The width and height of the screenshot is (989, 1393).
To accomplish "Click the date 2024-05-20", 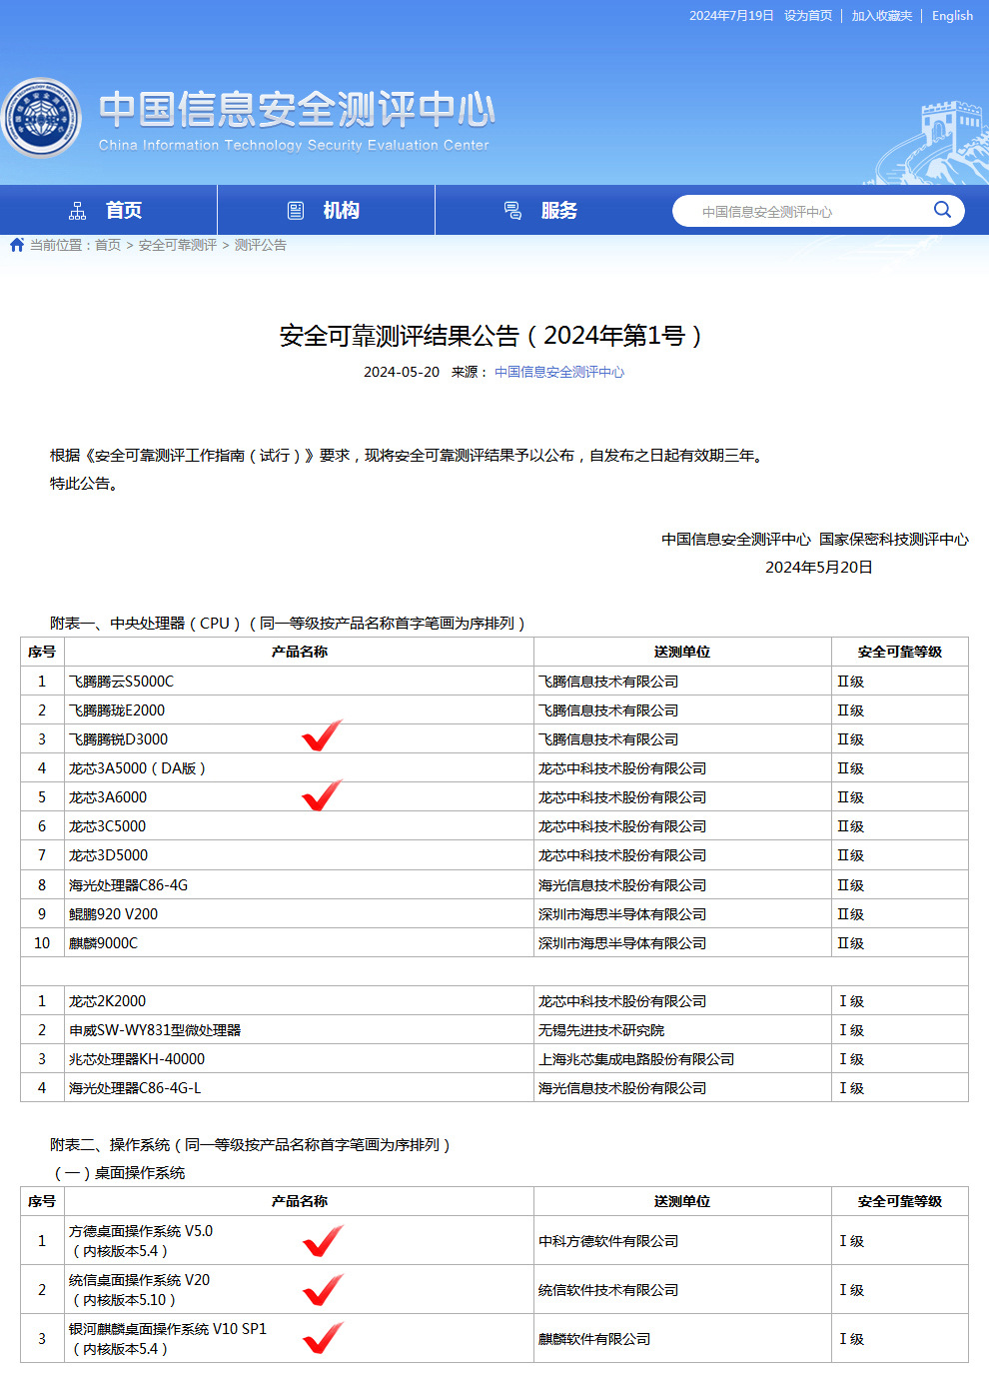I will tap(402, 372).
